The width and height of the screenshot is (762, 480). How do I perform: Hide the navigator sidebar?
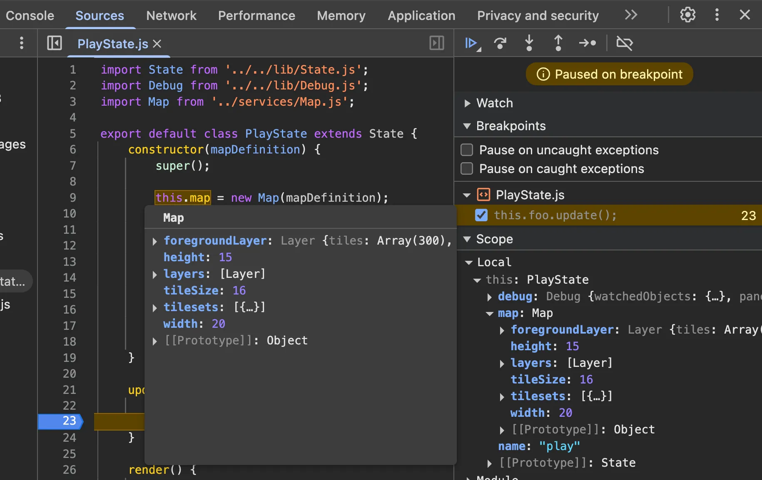click(x=55, y=43)
